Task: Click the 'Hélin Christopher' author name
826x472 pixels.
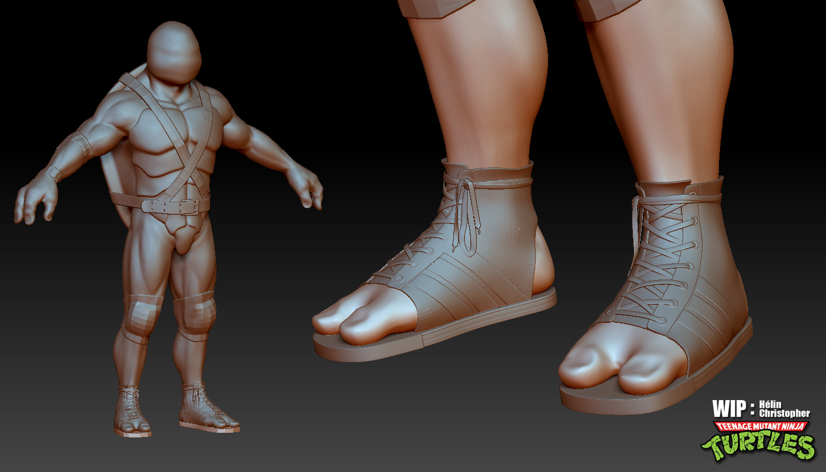Action: [x=784, y=409]
